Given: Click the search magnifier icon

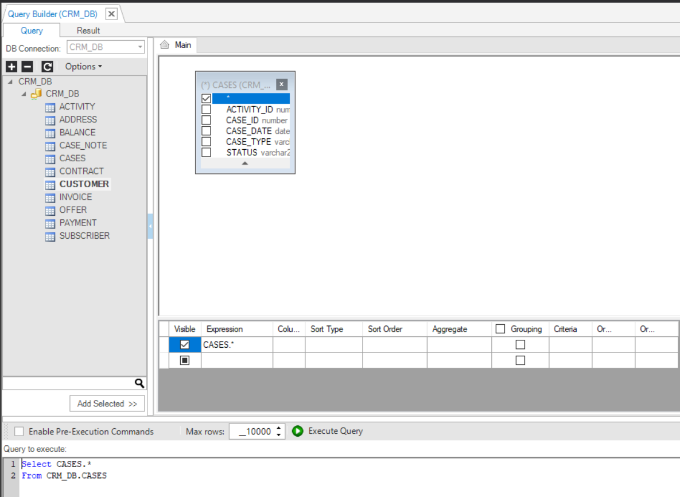Looking at the screenshot, I should [x=139, y=383].
